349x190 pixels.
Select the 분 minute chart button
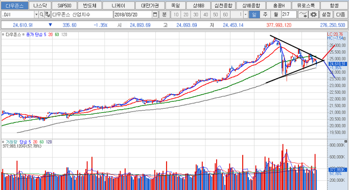point(165,15)
